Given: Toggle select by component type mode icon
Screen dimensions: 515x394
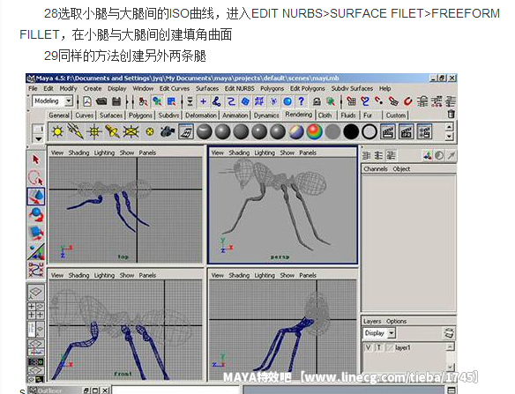Looking at the screenshot, I should click(x=172, y=101).
